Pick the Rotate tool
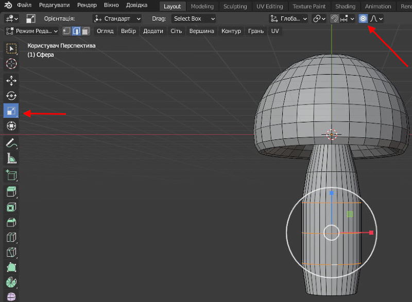 point(11,96)
